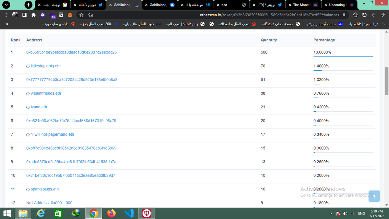Open Null Address: 0x000...000 link
Image resolution: width=389 pixels, height=219 pixels.
pyautogui.click(x=49, y=203)
